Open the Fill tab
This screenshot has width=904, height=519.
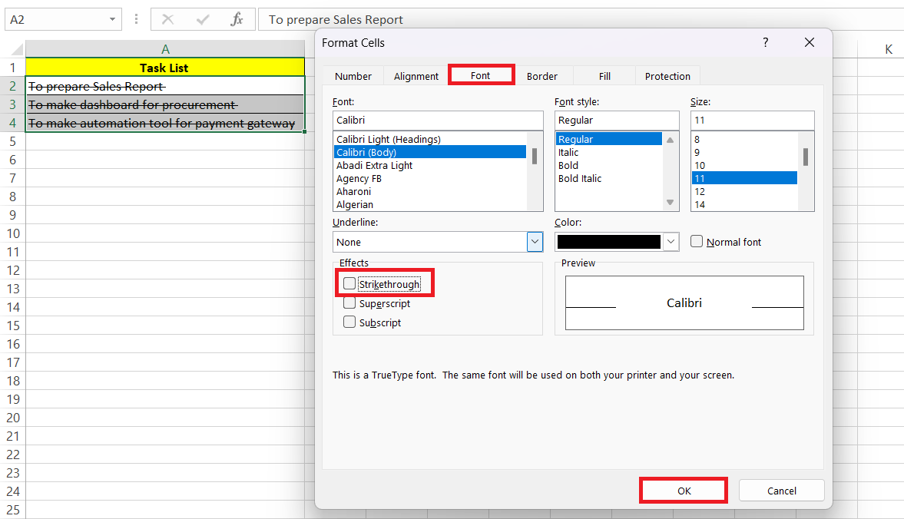[x=604, y=76]
